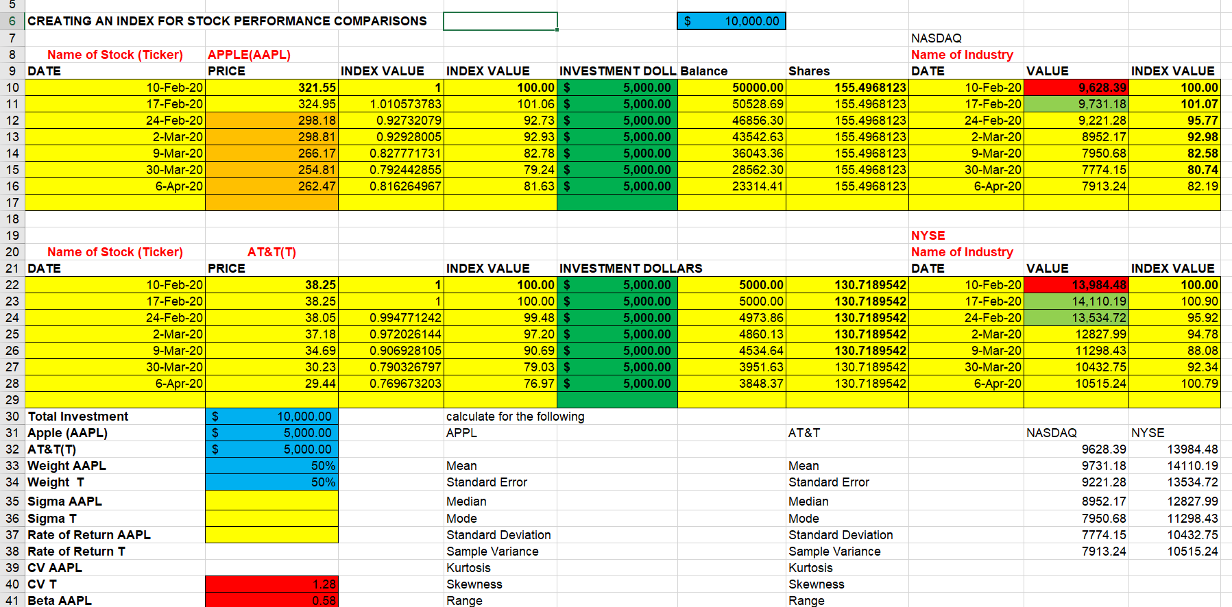Click Apple index value 101.06
The width and height of the screenshot is (1232, 607).
500,104
